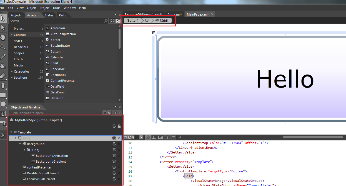Image resolution: width=346 pixels, height=186 pixels.
Task: Focus the Assets search field
Action: pyautogui.click(x=56, y=21)
